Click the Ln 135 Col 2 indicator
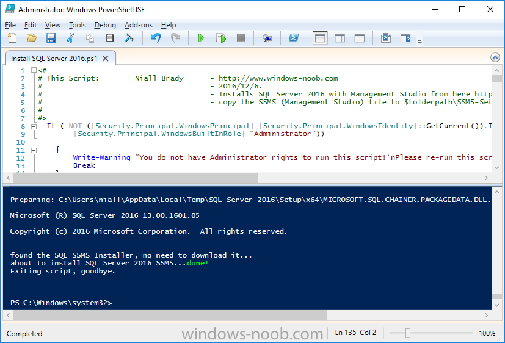The image size is (505, 343). (355, 333)
